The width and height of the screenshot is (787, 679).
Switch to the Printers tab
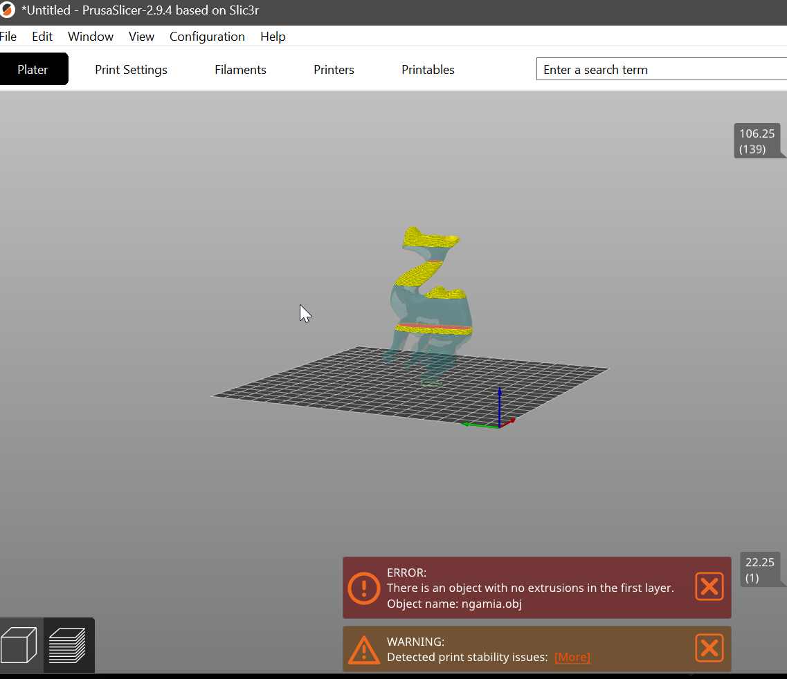point(334,70)
